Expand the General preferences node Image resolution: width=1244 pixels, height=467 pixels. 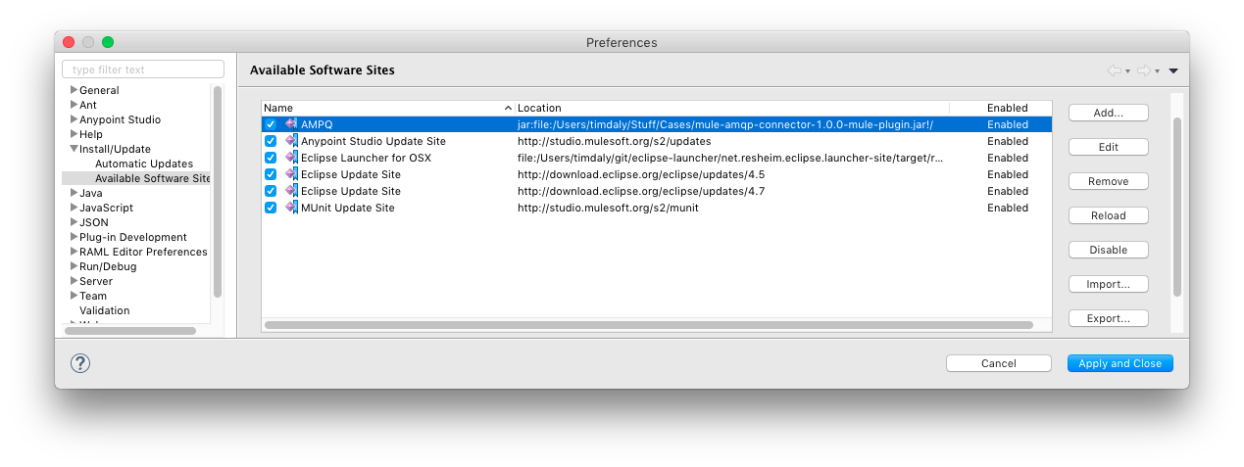click(74, 90)
